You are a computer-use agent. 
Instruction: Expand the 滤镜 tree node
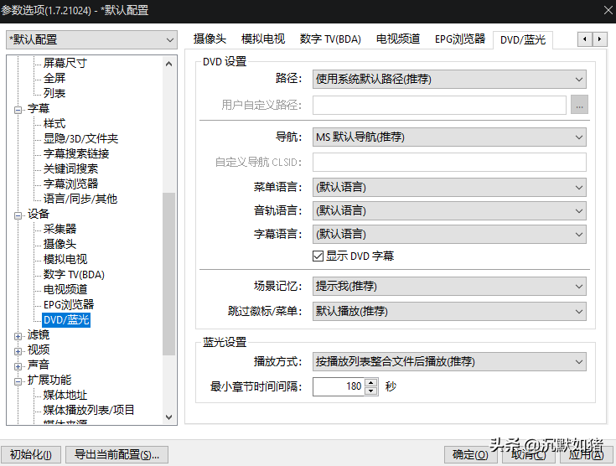(19, 335)
